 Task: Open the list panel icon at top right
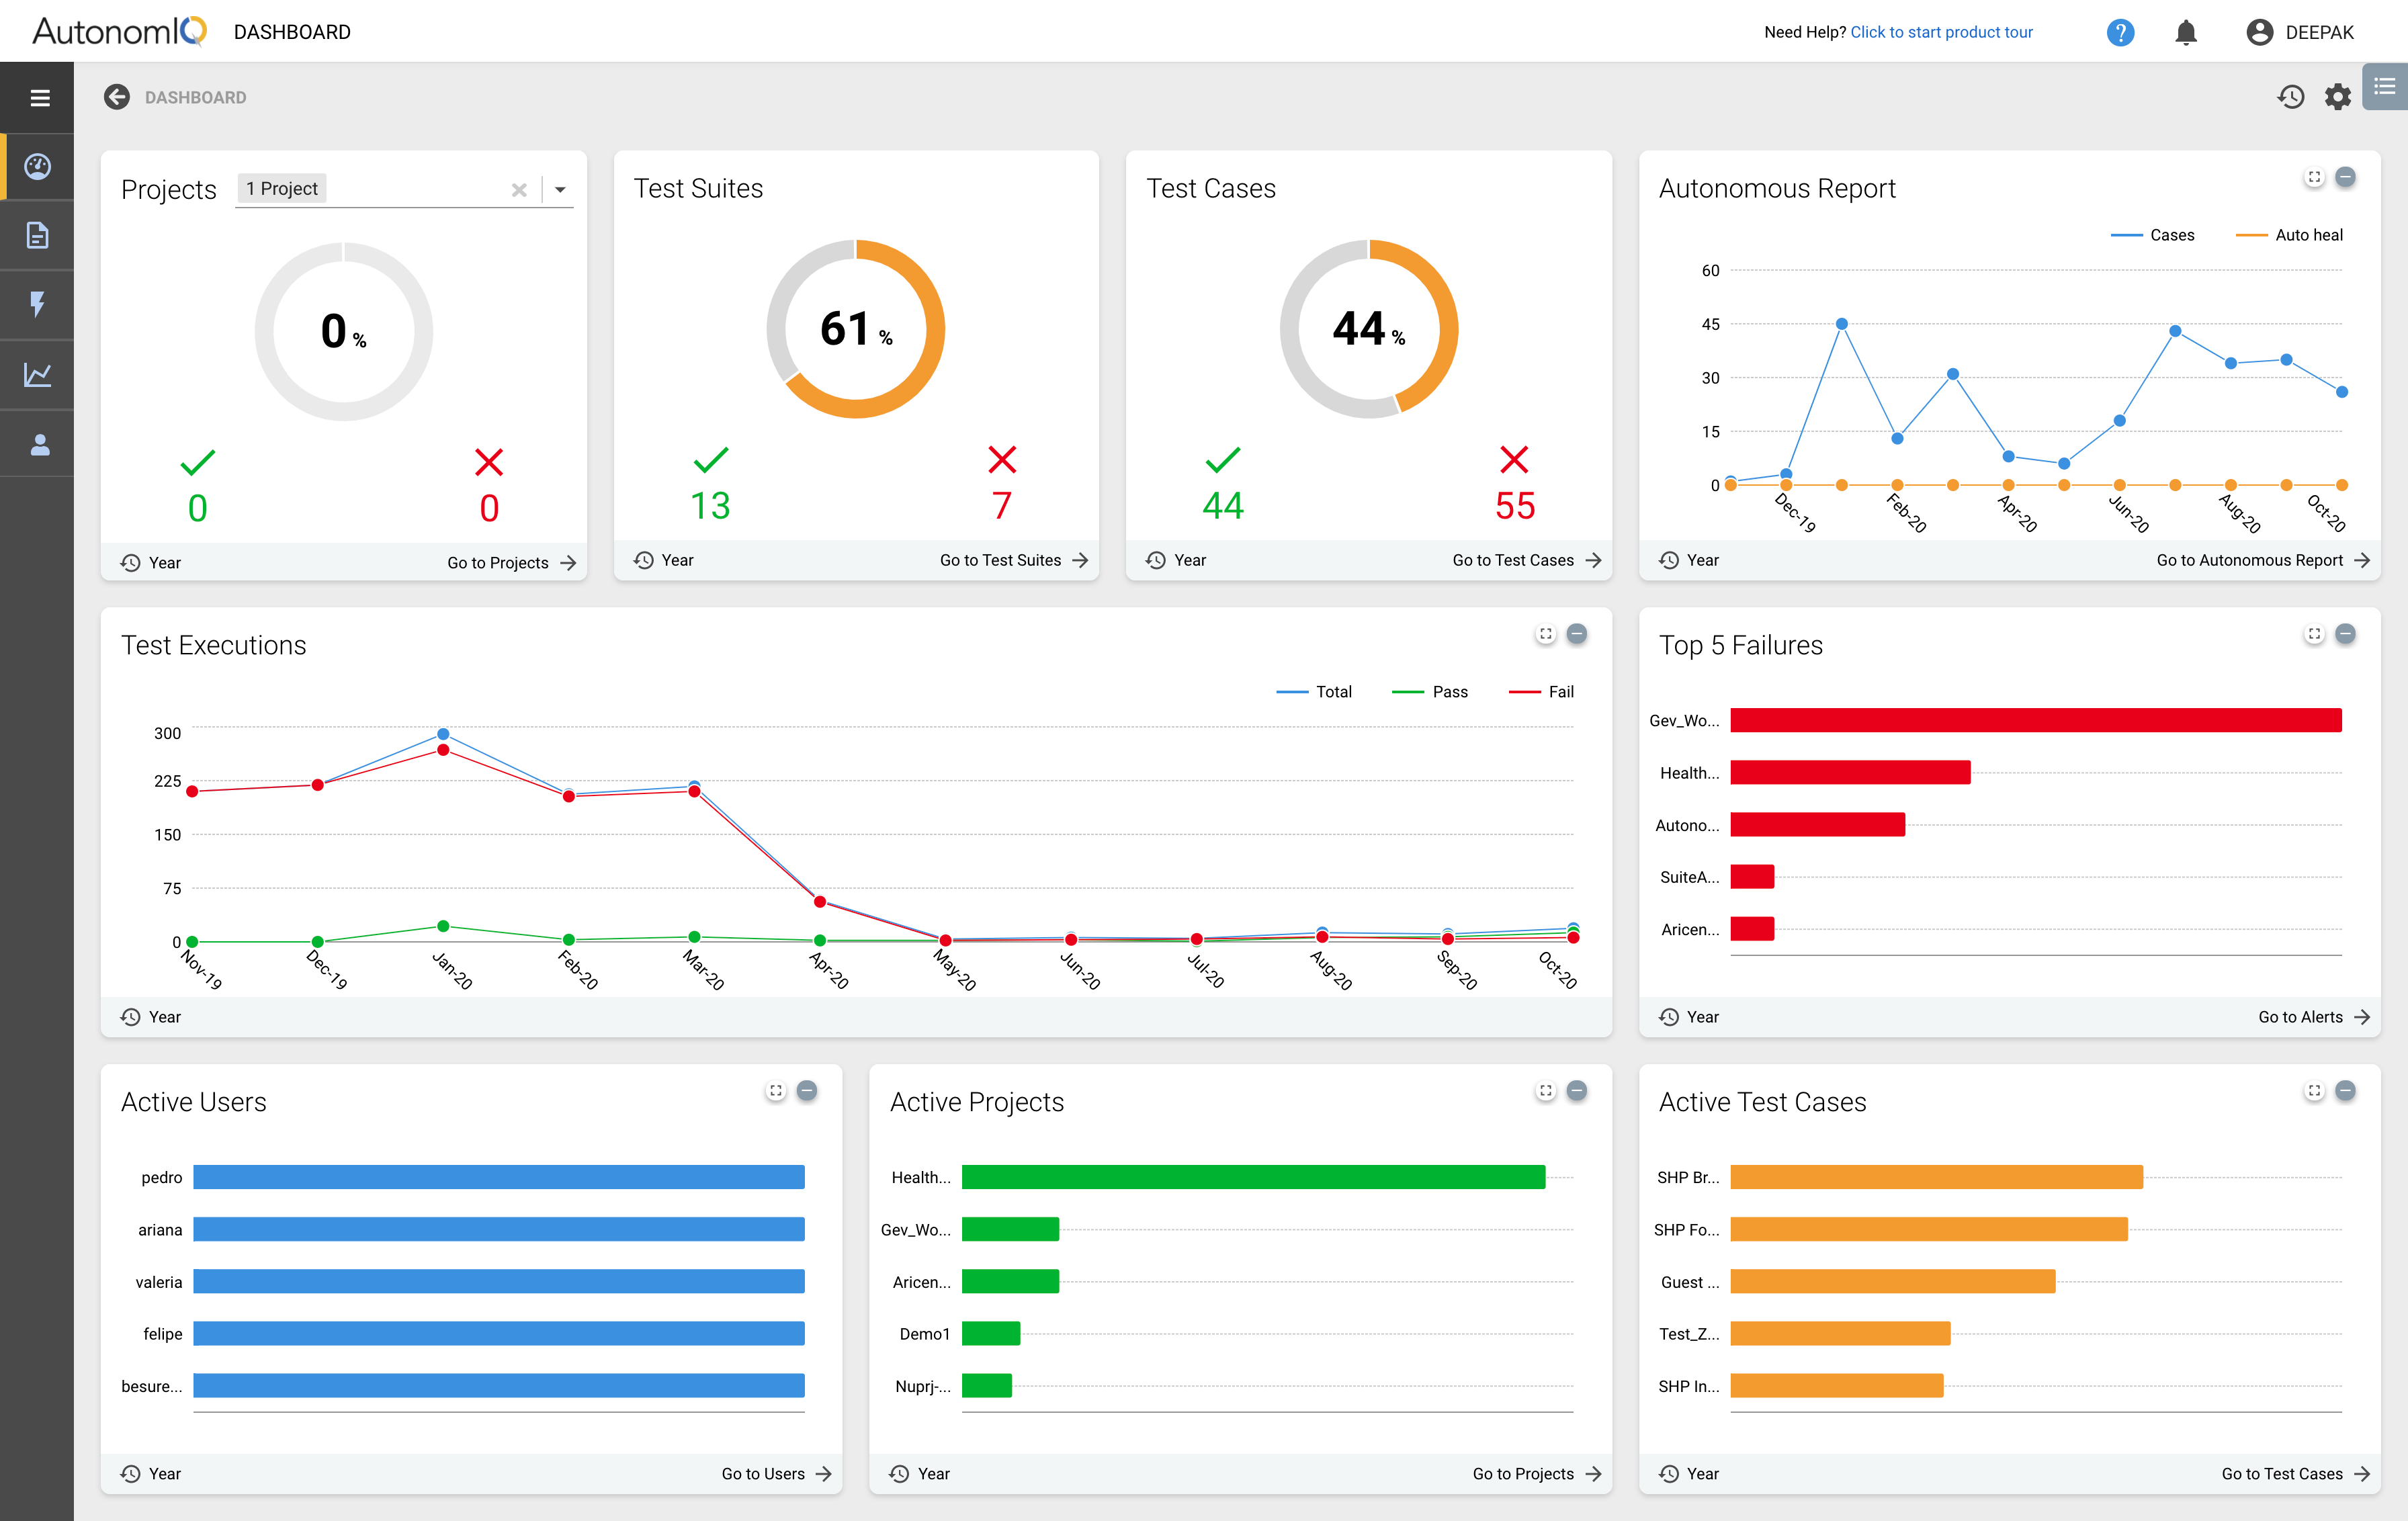click(2385, 87)
